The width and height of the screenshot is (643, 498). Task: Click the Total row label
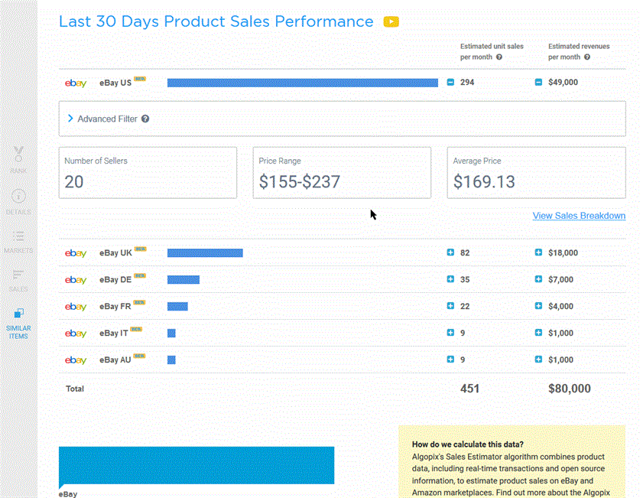click(75, 389)
